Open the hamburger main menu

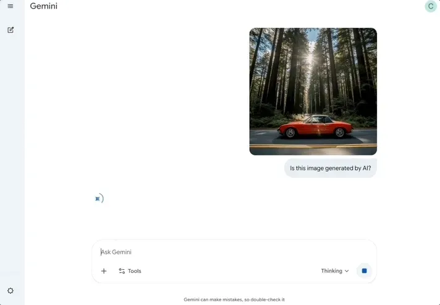(x=11, y=6)
